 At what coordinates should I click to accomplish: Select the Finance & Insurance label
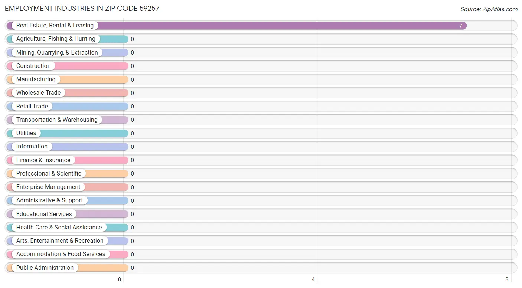pos(43,160)
